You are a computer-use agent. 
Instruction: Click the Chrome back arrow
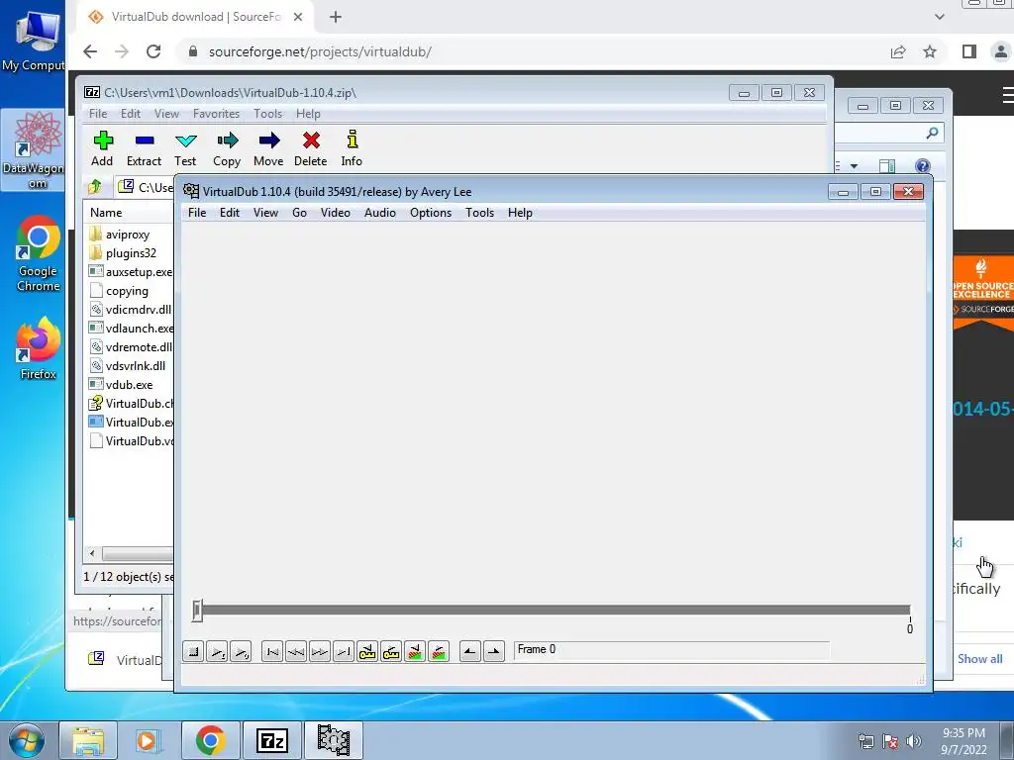click(90, 51)
